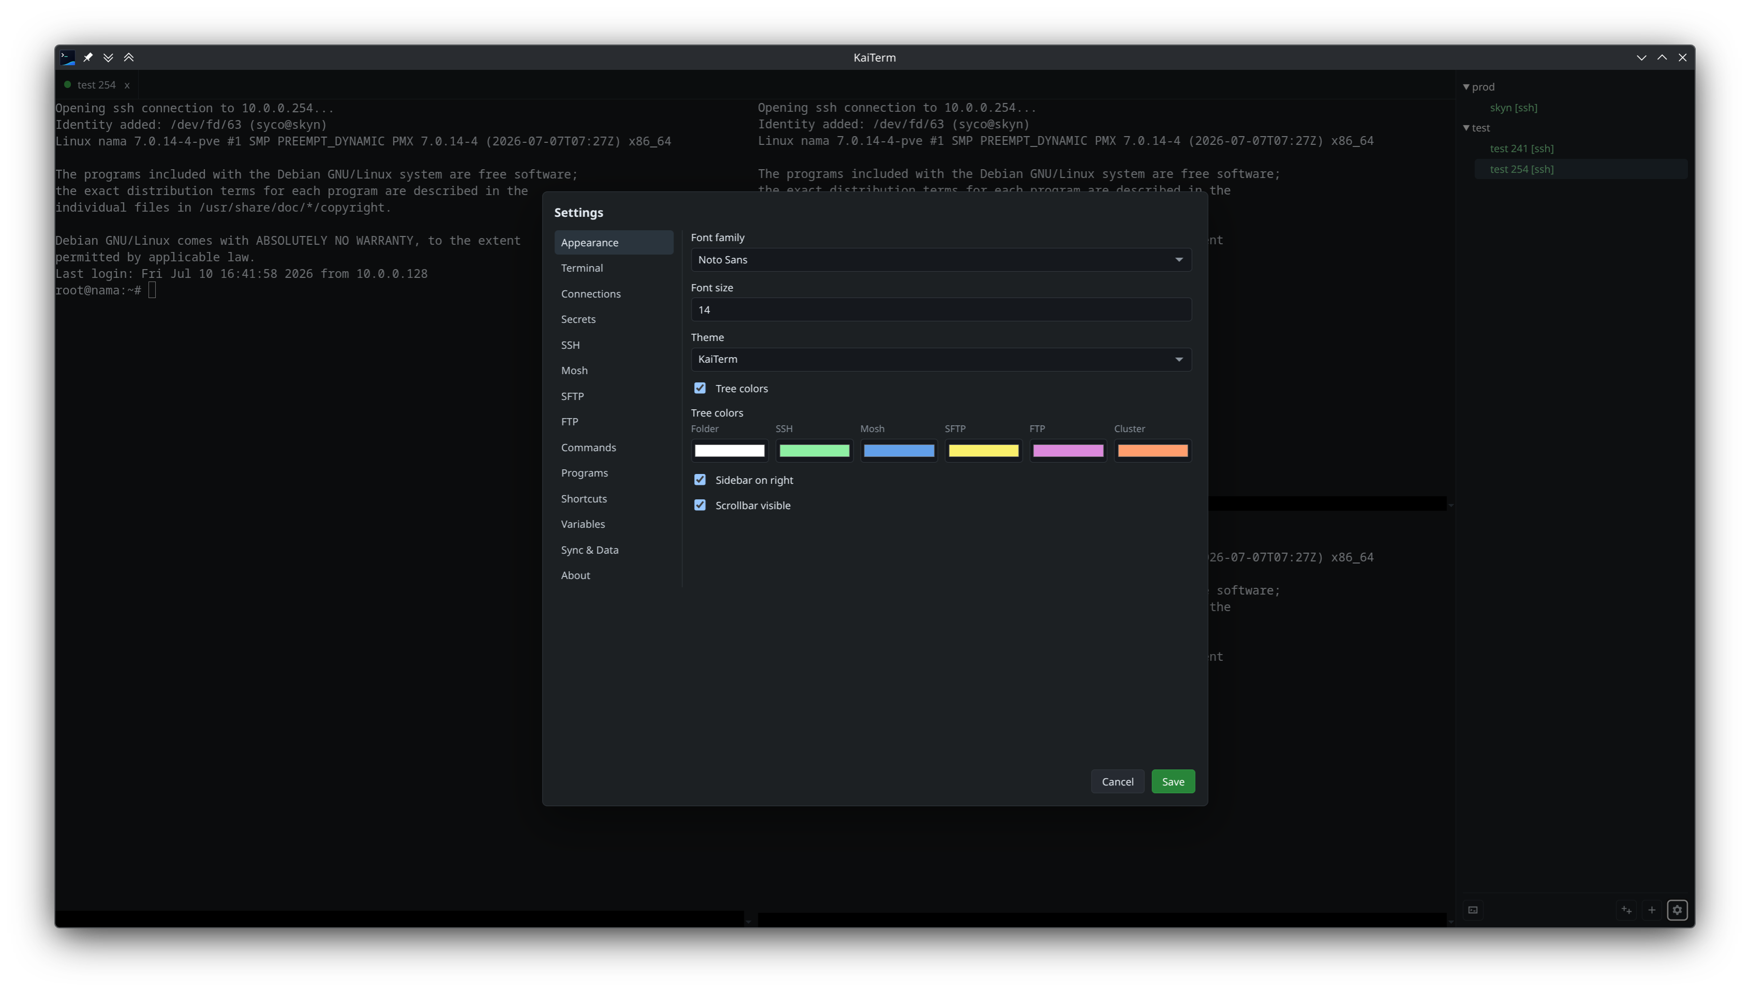Pick the yellow SFTP color swatch
1750x993 pixels.
[983, 450]
